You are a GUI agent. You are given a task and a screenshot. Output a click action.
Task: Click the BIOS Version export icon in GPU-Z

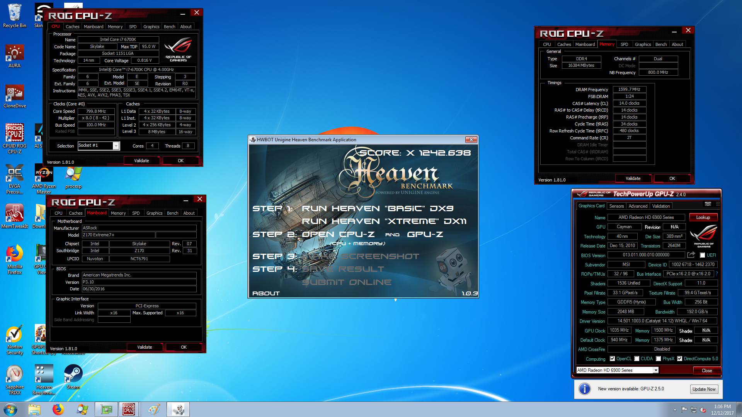pyautogui.click(x=691, y=255)
